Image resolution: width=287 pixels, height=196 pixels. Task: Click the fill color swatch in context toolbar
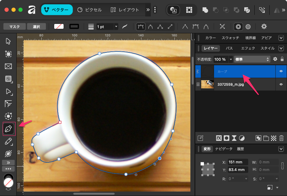point(59,26)
